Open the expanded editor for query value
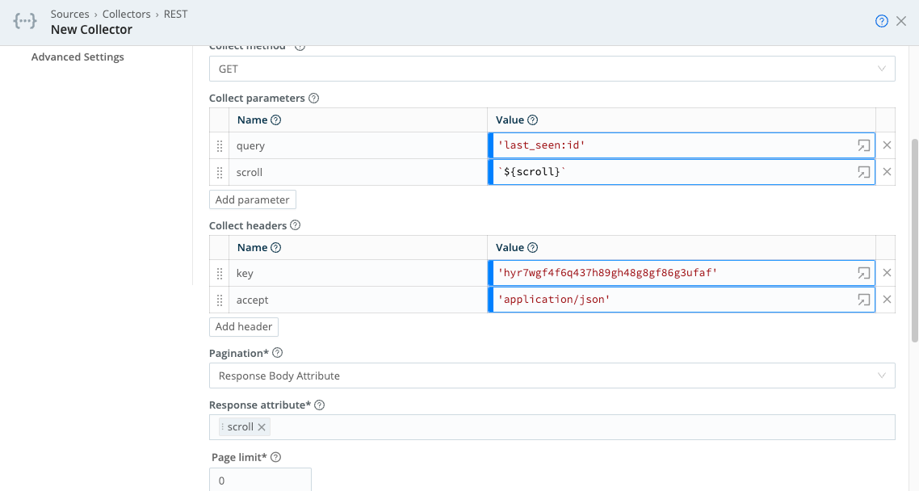The width and height of the screenshot is (919, 491). [862, 145]
